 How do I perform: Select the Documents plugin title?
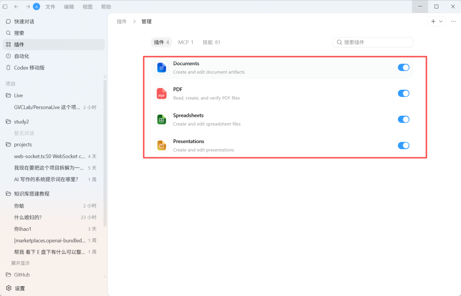(186, 64)
